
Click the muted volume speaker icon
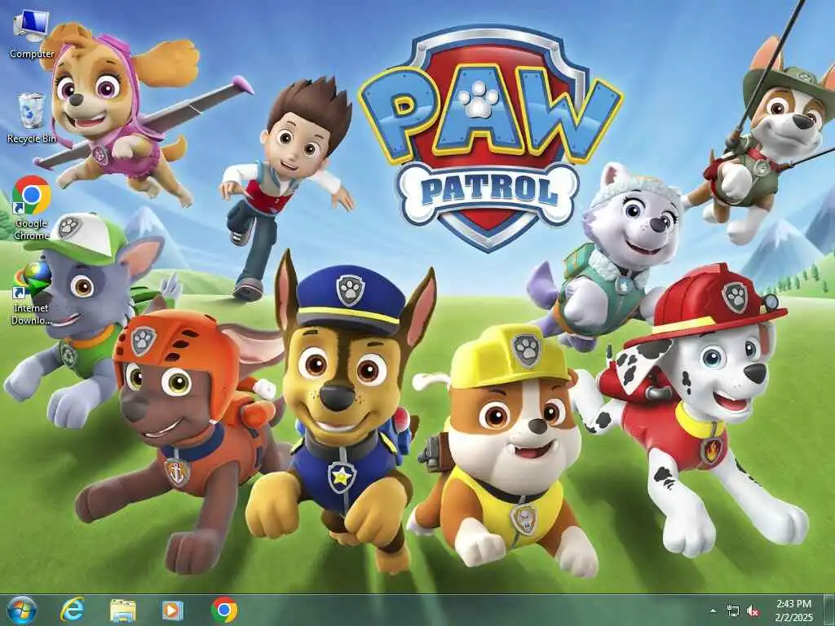click(753, 611)
